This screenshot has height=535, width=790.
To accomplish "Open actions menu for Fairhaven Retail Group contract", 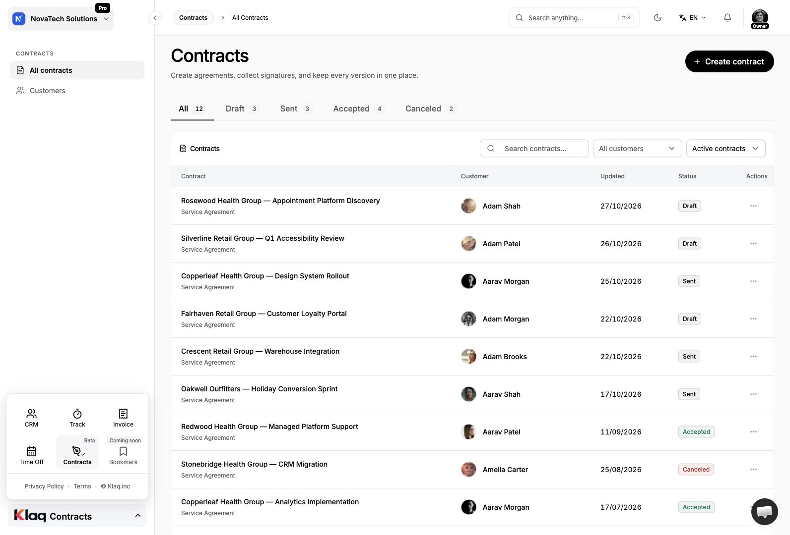I will [x=753, y=319].
